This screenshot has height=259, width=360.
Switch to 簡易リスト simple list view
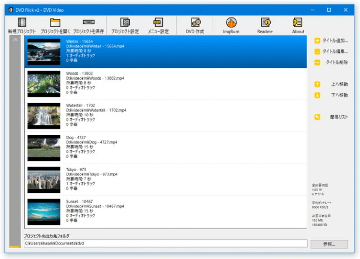tap(331, 116)
